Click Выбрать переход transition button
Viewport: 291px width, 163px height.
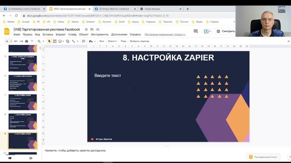pos(140,41)
